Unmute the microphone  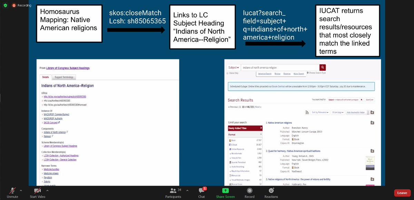pyautogui.click(x=12, y=193)
